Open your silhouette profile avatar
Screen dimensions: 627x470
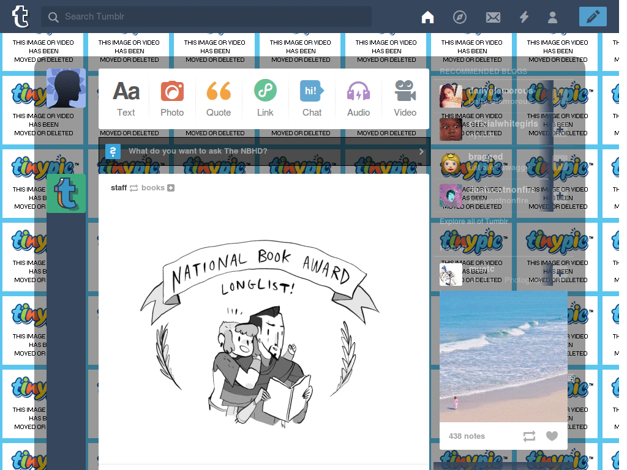[x=66, y=88]
